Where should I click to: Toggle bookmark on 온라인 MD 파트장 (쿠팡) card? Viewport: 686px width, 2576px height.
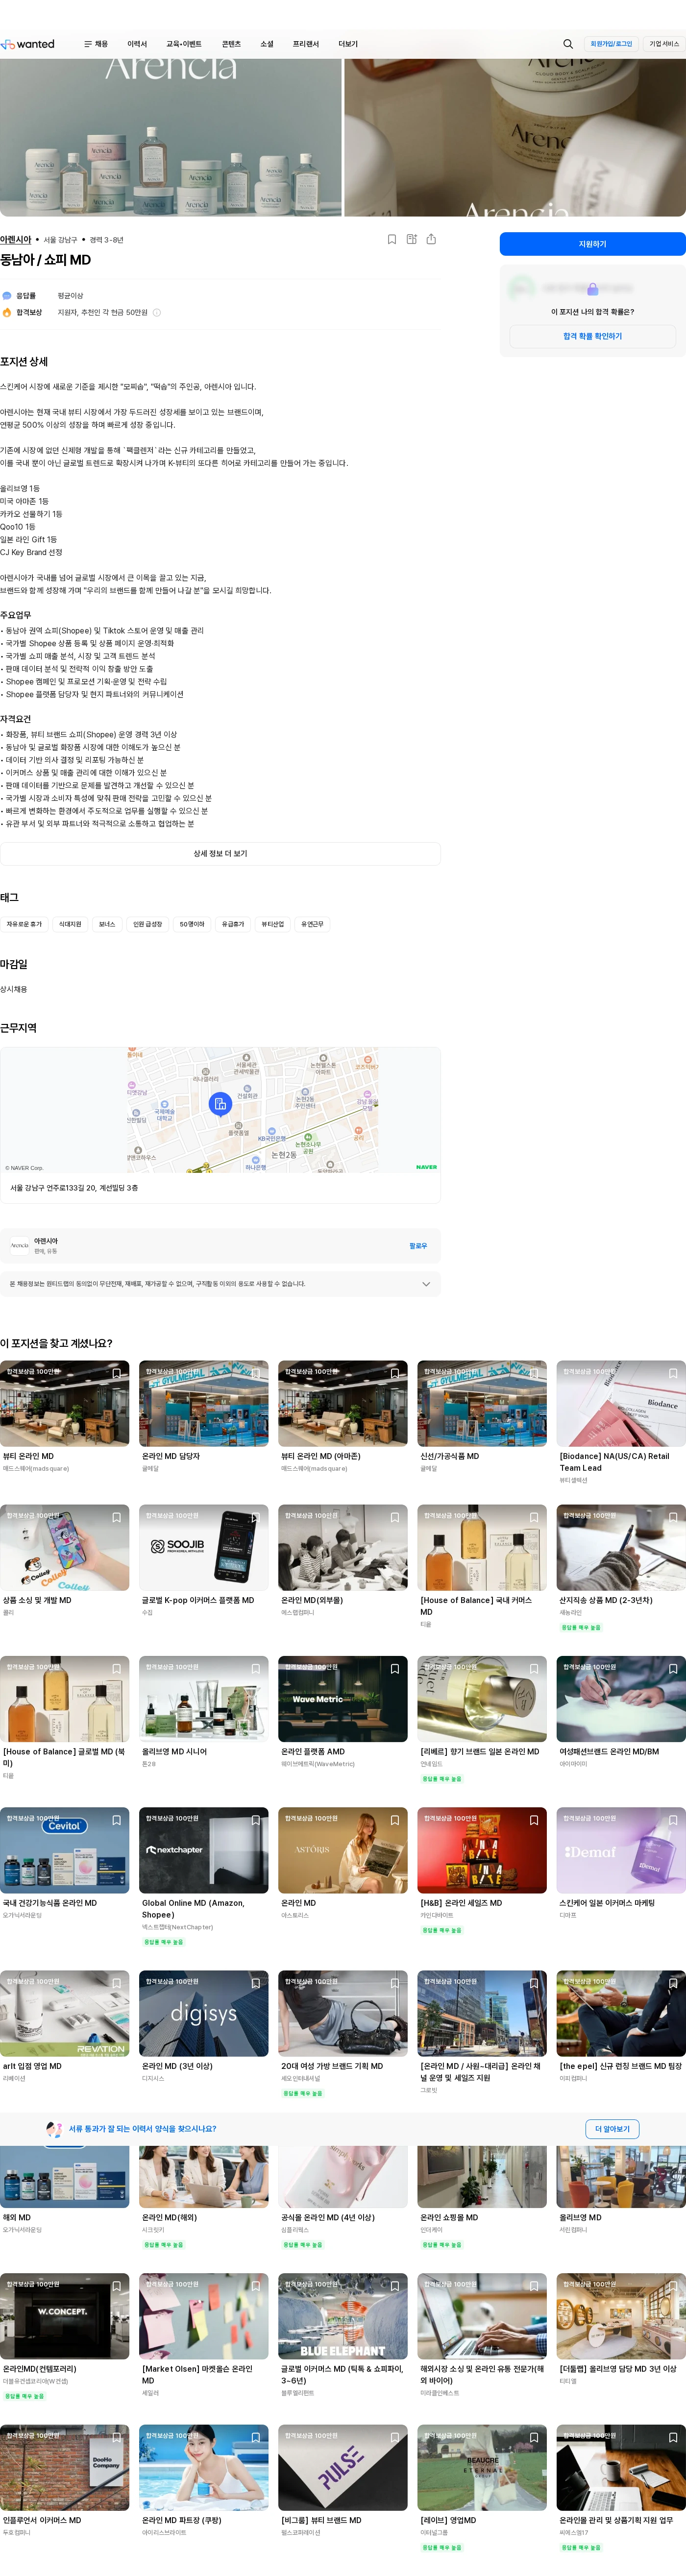click(256, 2437)
